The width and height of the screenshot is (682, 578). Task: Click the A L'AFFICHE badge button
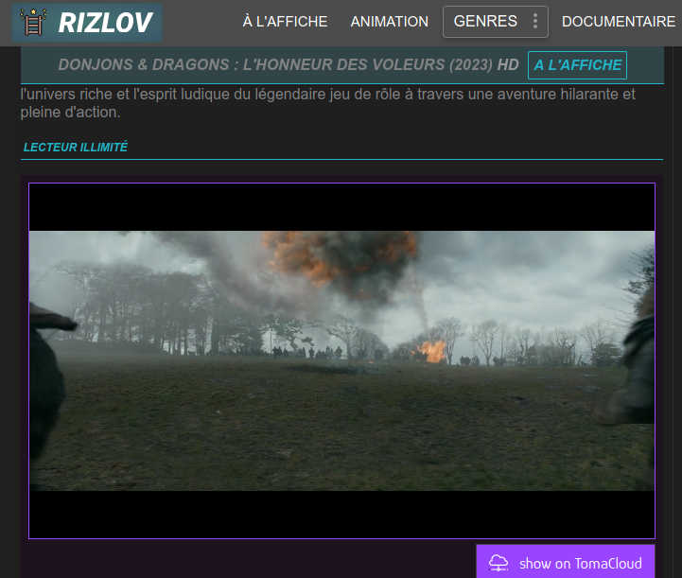[x=577, y=65]
